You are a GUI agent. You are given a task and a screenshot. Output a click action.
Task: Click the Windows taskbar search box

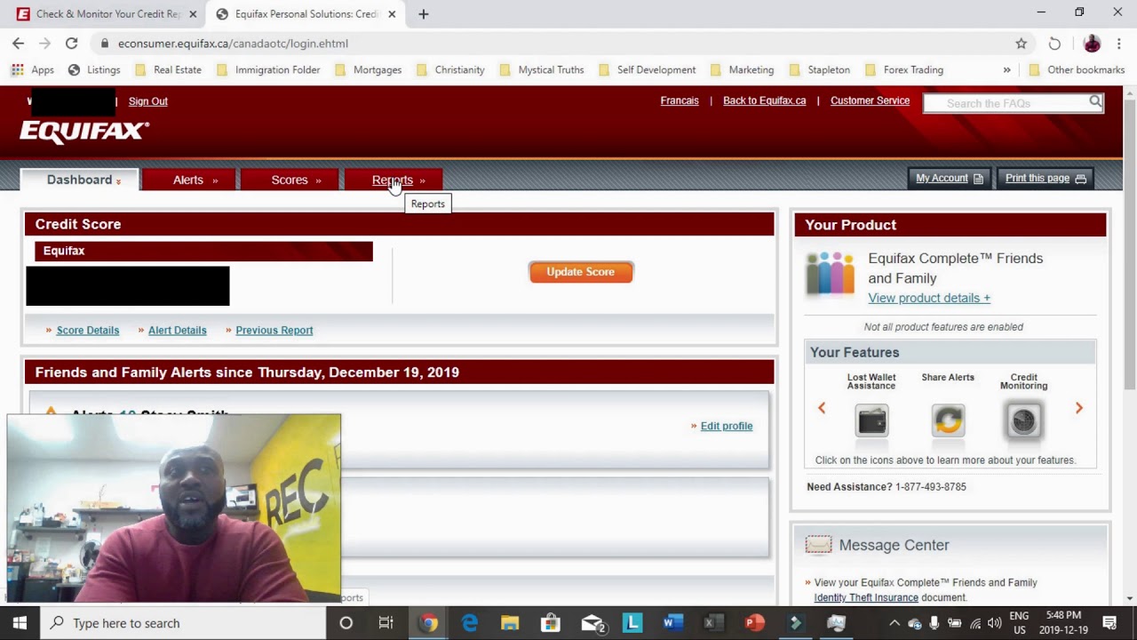[x=184, y=623]
